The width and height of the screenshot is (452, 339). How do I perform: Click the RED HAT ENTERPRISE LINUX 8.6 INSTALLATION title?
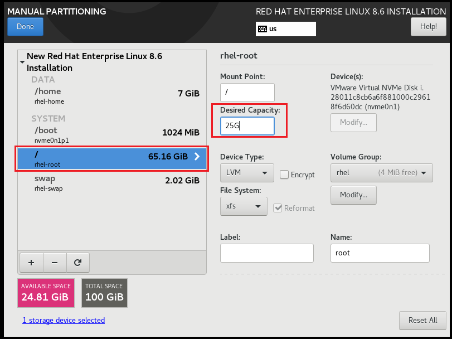coord(351,12)
